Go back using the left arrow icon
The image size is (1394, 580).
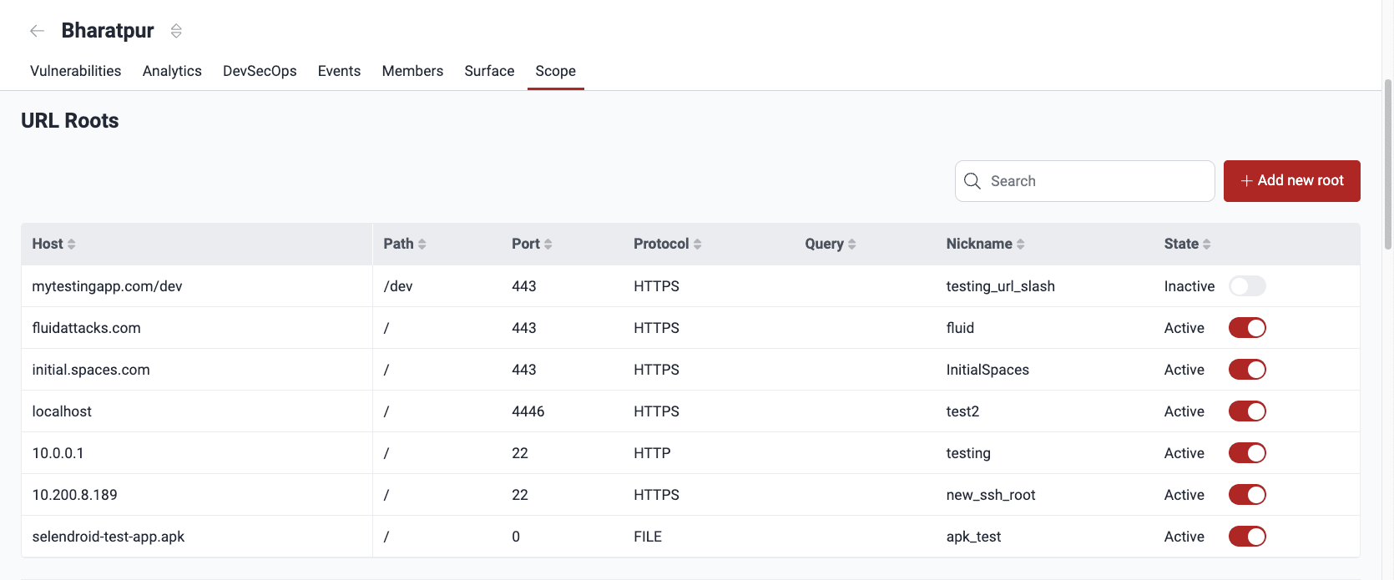point(37,31)
